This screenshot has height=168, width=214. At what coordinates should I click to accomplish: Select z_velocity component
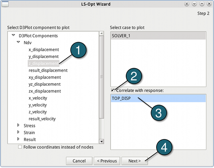click(x=38, y=112)
